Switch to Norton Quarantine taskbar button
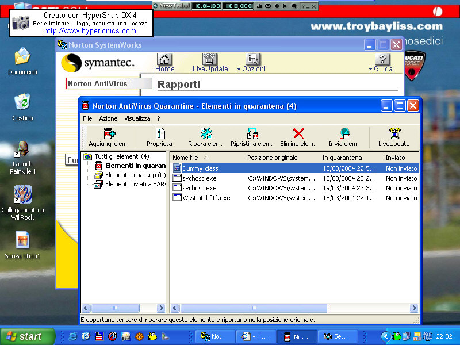Screen dimensions: 460x345 click(x=297, y=336)
